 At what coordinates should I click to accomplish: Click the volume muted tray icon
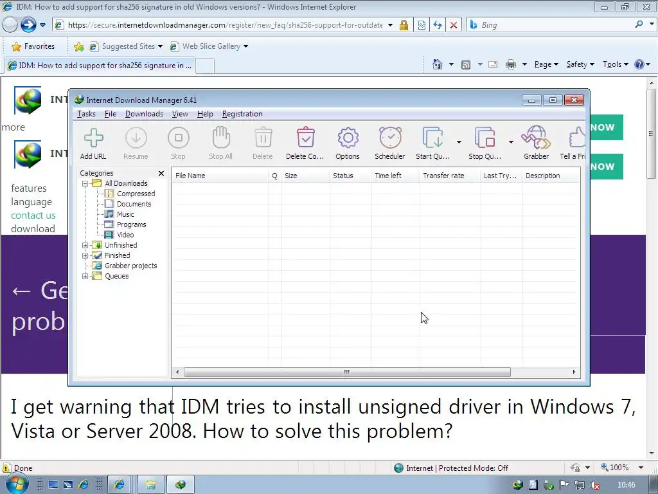[594, 485]
